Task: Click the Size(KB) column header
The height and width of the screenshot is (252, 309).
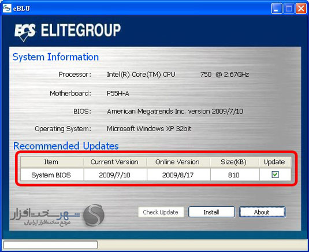Action: click(x=234, y=162)
